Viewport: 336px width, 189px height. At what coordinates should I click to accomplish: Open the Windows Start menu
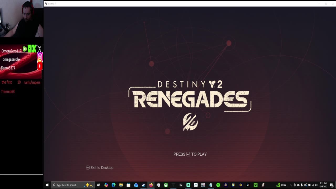click(47, 185)
